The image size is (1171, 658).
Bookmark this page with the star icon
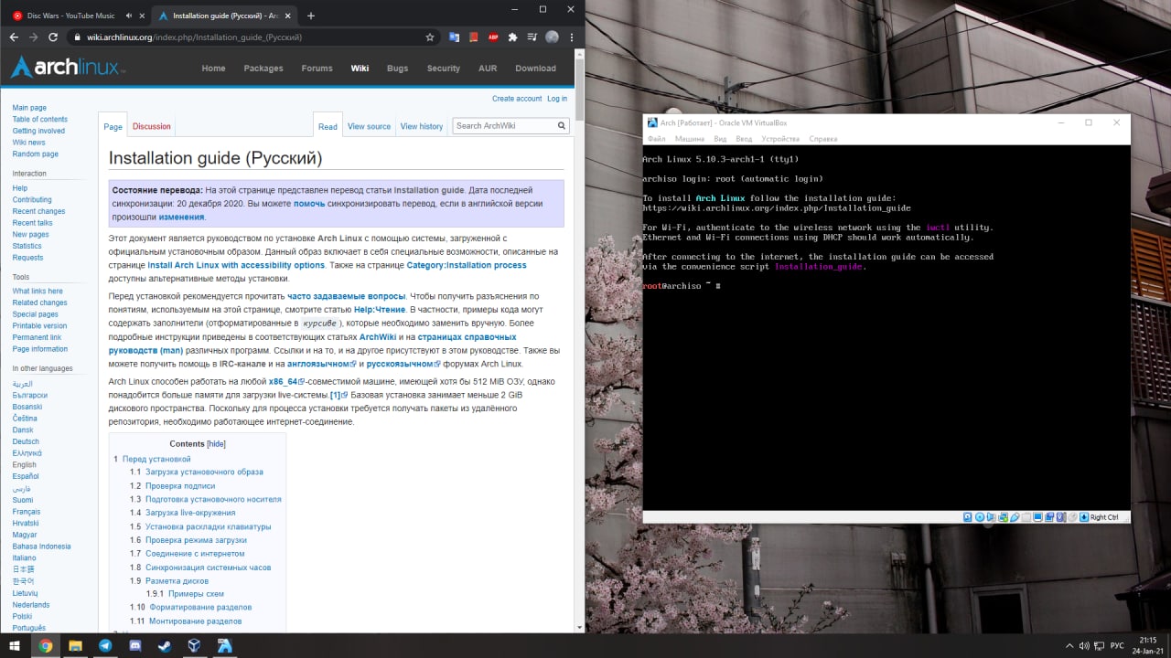[x=430, y=37]
